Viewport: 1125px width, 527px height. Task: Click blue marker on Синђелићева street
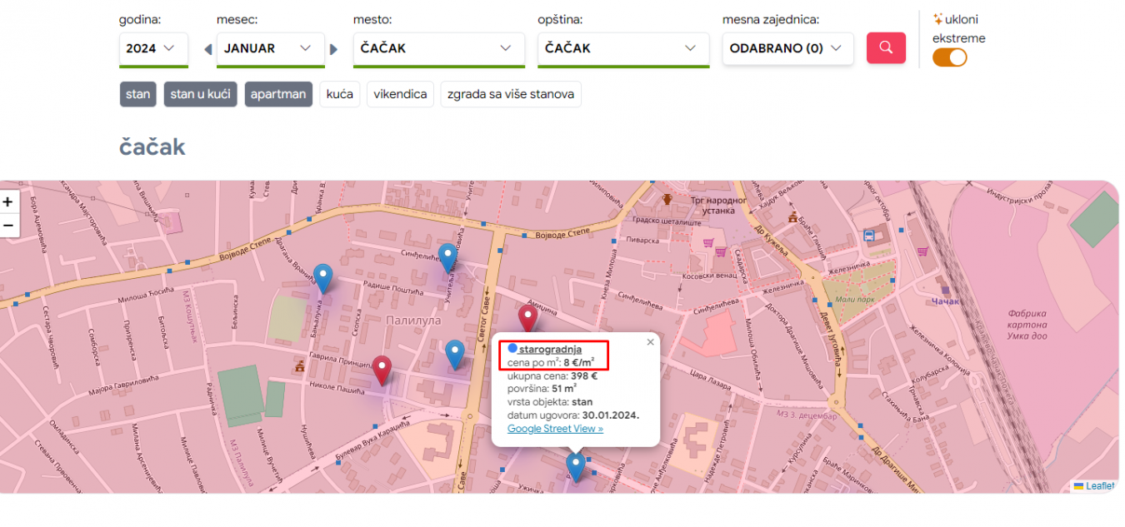click(x=447, y=257)
